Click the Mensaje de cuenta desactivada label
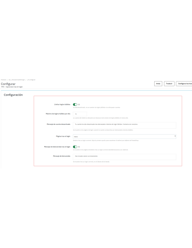Viewport: 192px width, 248px height. click(58, 124)
